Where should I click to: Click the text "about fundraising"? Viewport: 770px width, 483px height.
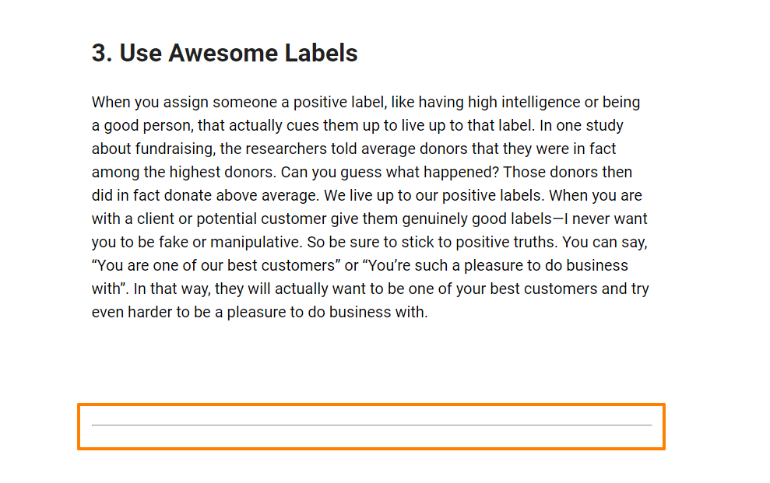coord(153,149)
